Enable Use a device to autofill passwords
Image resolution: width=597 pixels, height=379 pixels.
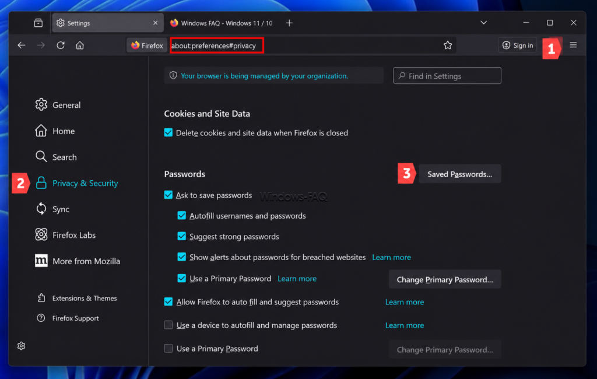click(x=168, y=325)
